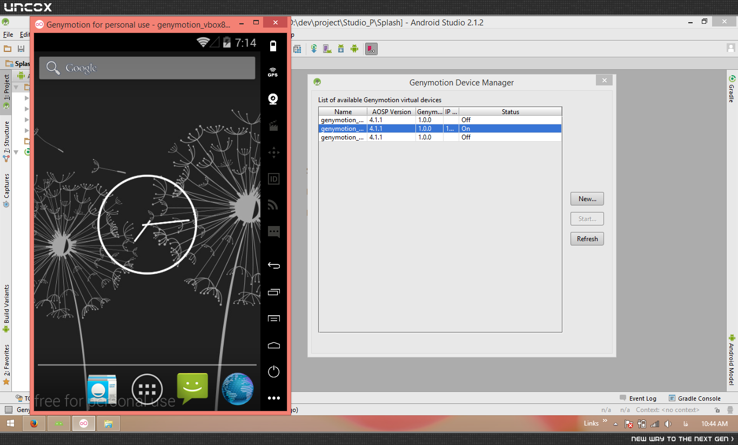
Task: Select the first genymotion device row
Action: 440,120
